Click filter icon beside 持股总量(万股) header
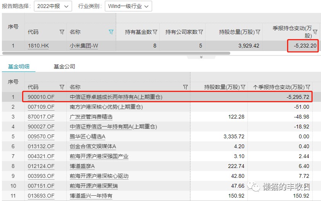The image size is (321, 201). pos(258,32)
